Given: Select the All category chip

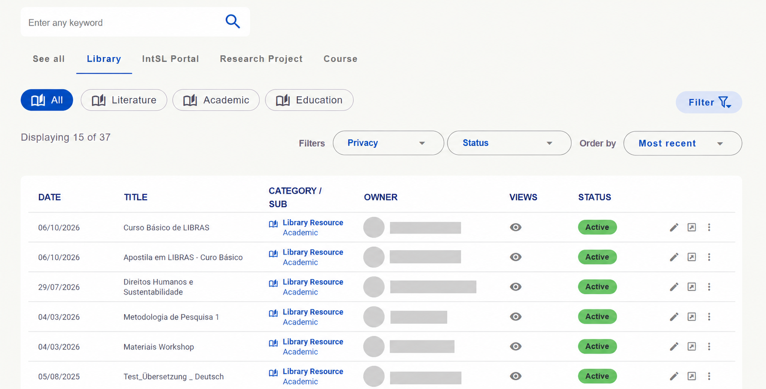Looking at the screenshot, I should tap(47, 100).
